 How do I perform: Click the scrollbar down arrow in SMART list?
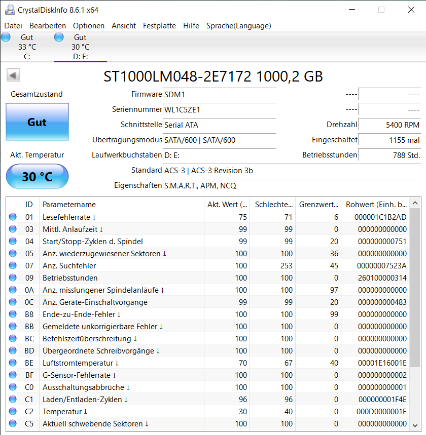point(415,425)
